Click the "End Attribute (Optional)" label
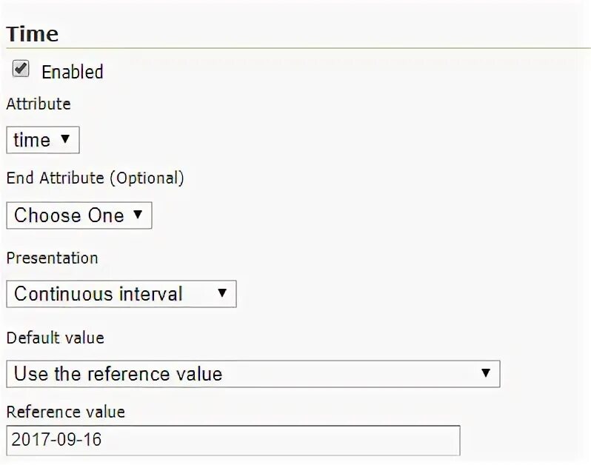The width and height of the screenshot is (591, 465). coord(95,178)
